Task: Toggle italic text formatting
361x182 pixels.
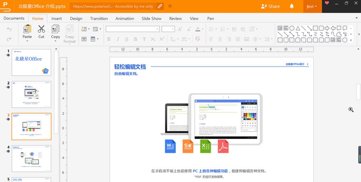Action: pos(118,39)
